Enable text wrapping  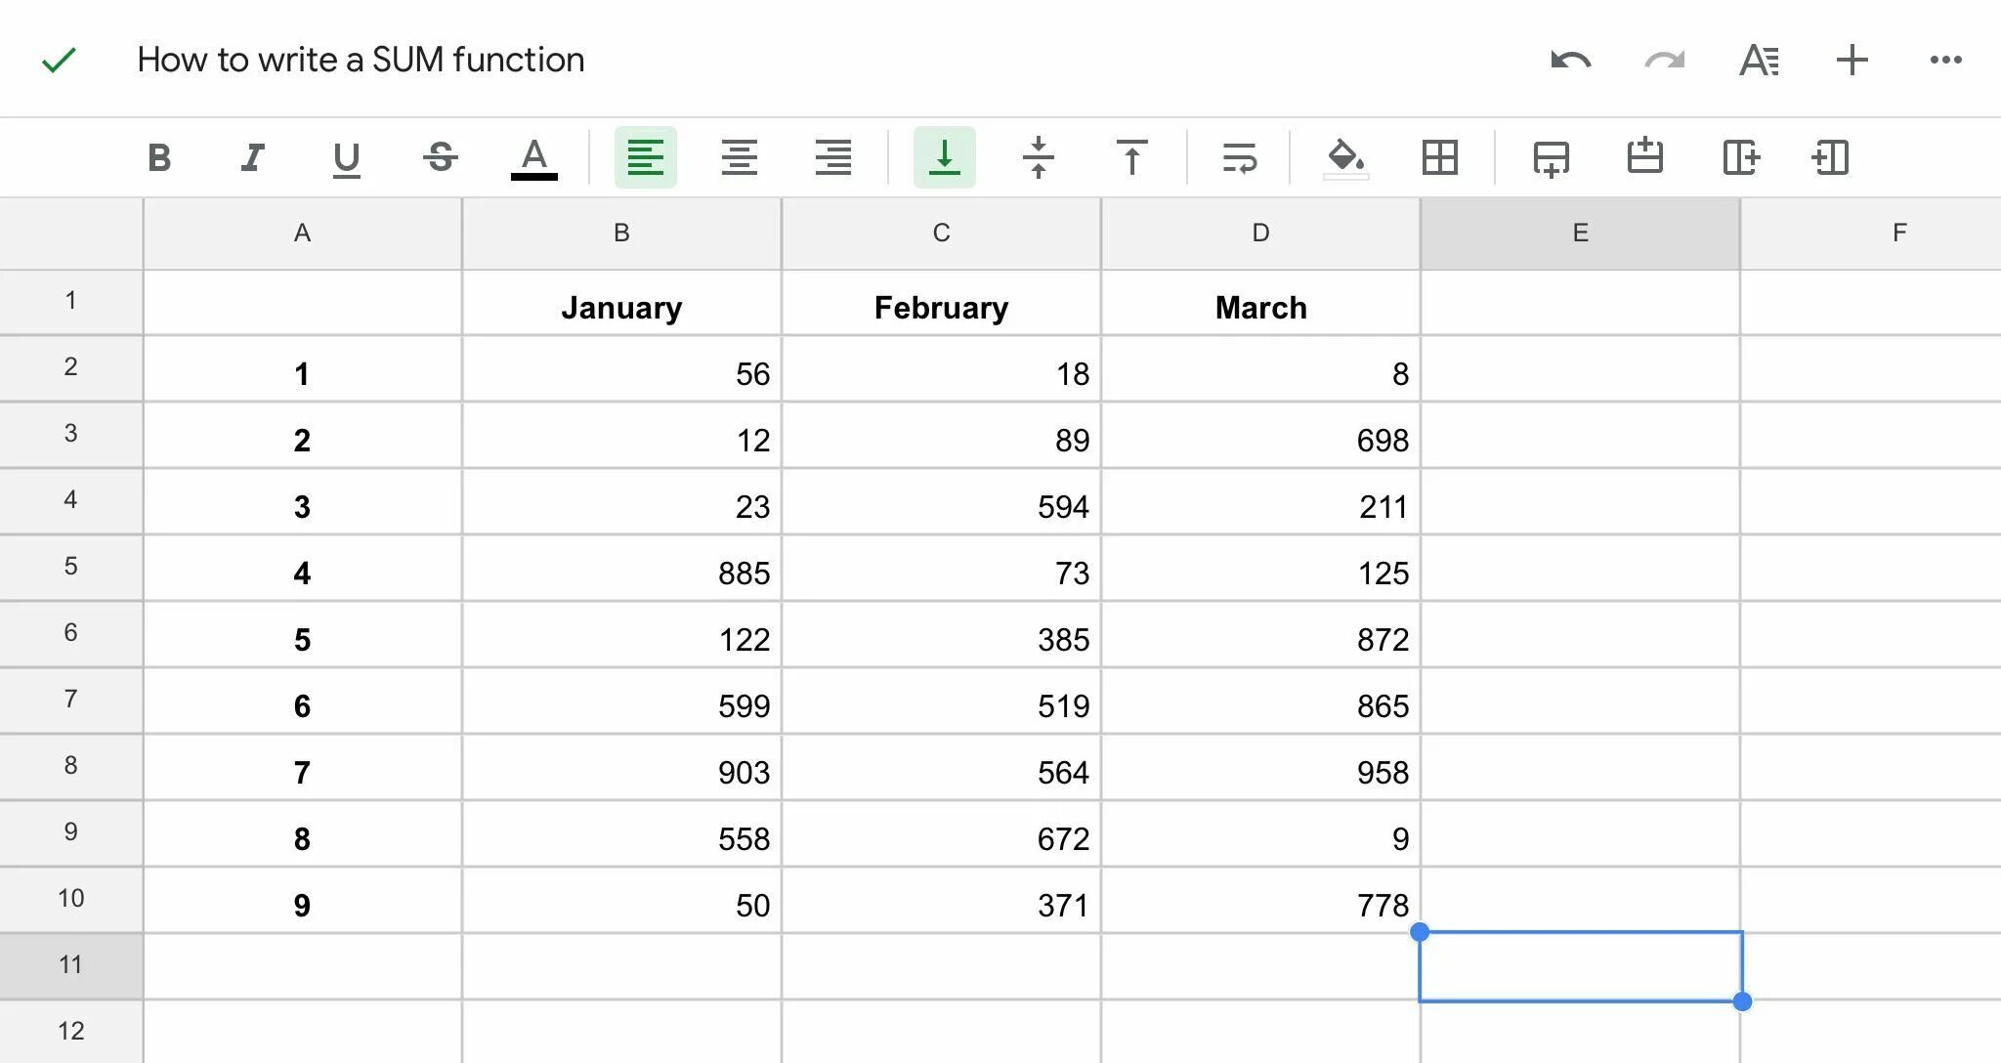pyautogui.click(x=1239, y=157)
